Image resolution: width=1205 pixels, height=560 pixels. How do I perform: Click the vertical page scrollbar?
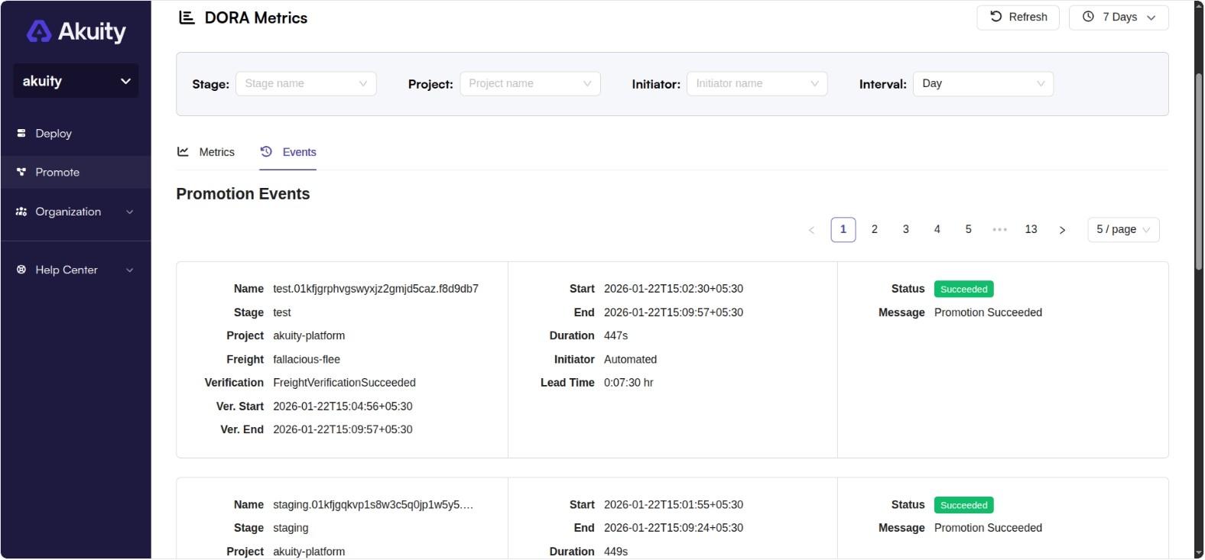pos(1199,172)
